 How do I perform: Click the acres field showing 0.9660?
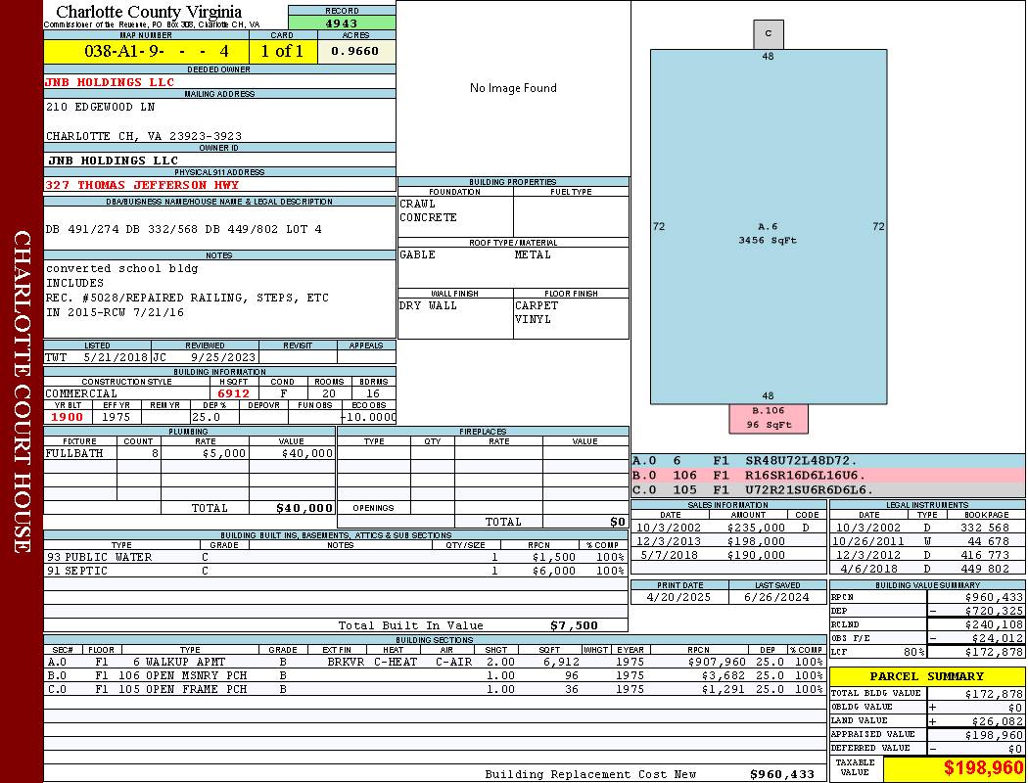coord(356,51)
